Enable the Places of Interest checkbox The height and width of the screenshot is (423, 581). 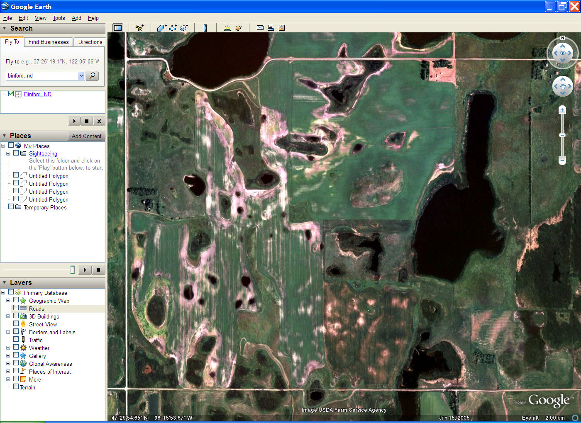tap(16, 371)
